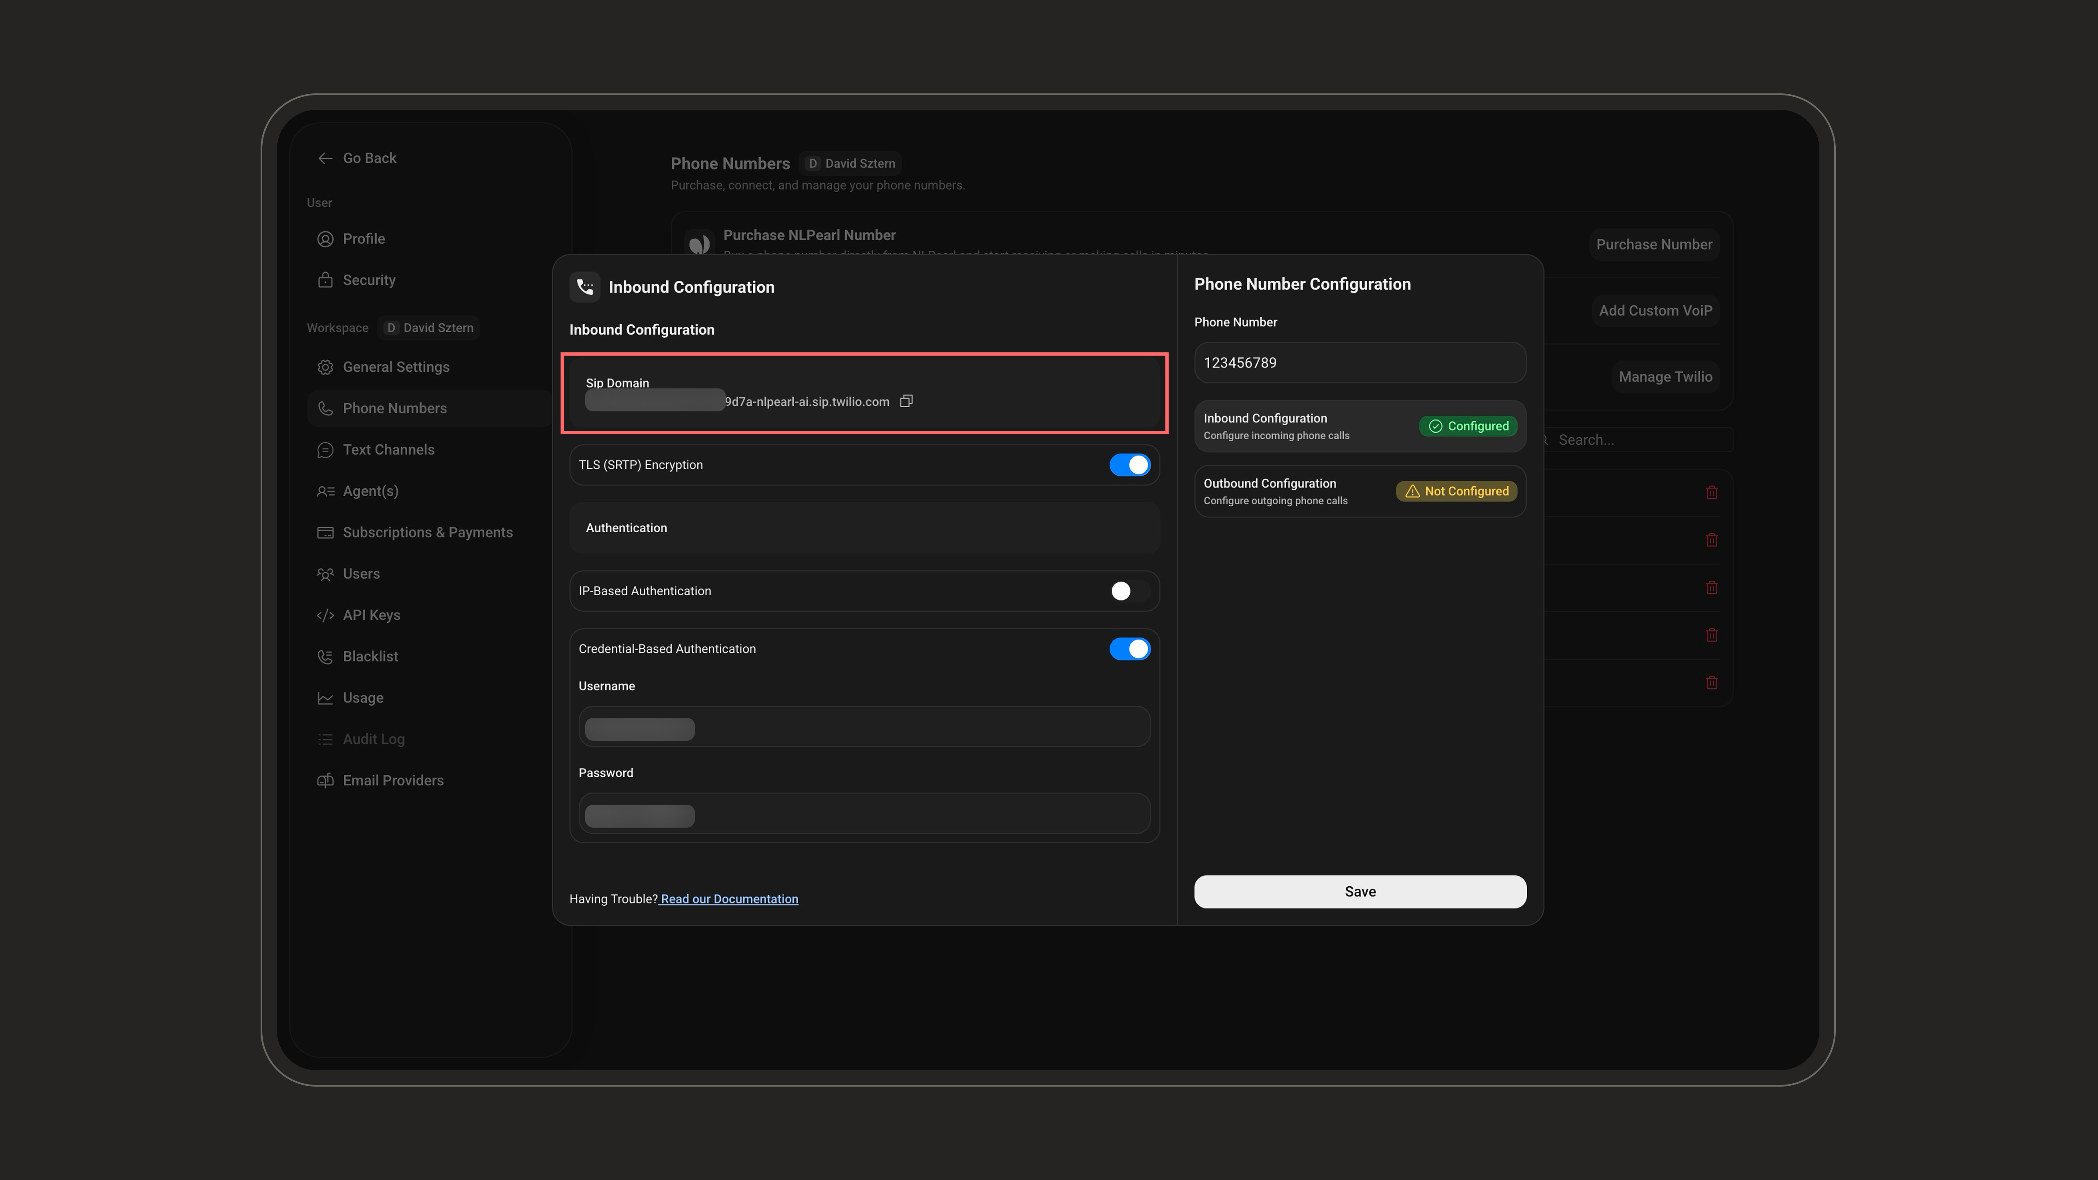
Task: Save the phone number configuration
Action: click(x=1360, y=892)
